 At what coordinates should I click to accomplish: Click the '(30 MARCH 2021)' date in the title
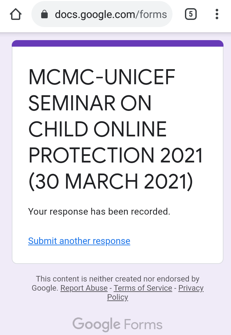(x=111, y=182)
